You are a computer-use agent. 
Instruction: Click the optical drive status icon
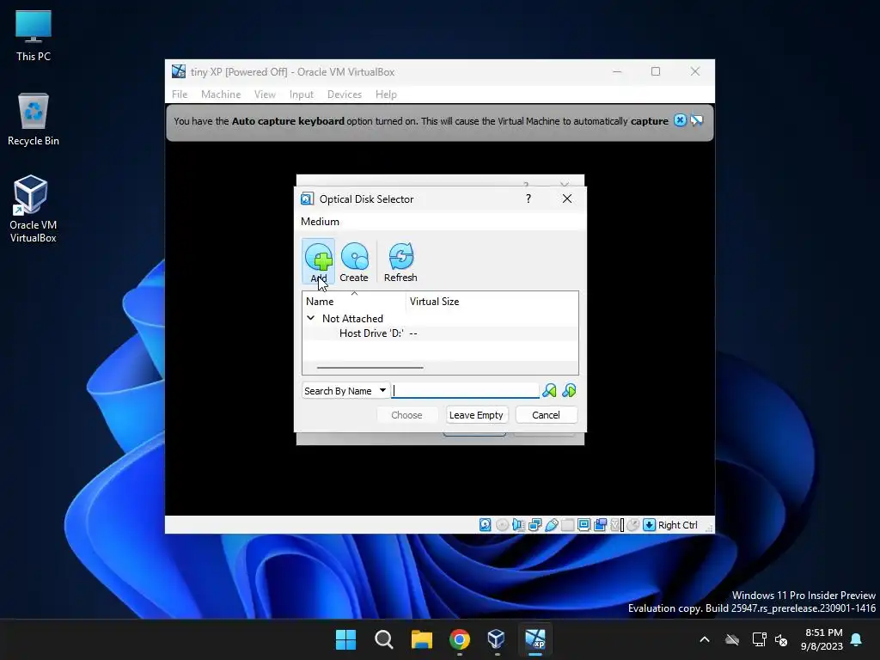point(502,525)
